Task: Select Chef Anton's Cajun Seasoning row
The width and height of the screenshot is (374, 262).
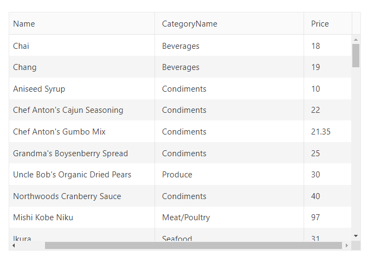Action: 68,110
